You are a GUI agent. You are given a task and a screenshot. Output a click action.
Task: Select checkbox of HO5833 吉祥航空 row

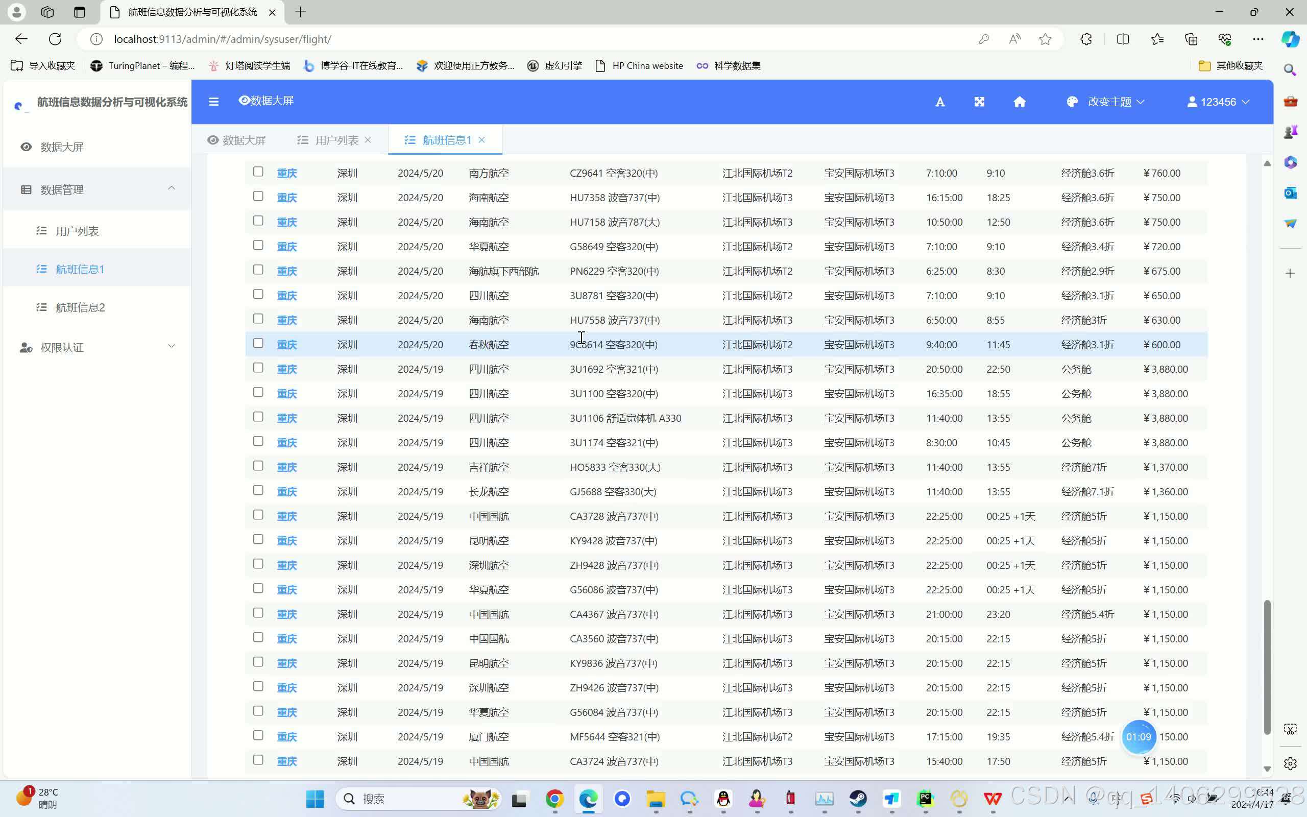tap(258, 466)
